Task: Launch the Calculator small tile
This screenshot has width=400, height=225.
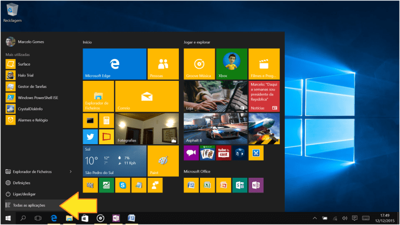Action: click(107, 120)
